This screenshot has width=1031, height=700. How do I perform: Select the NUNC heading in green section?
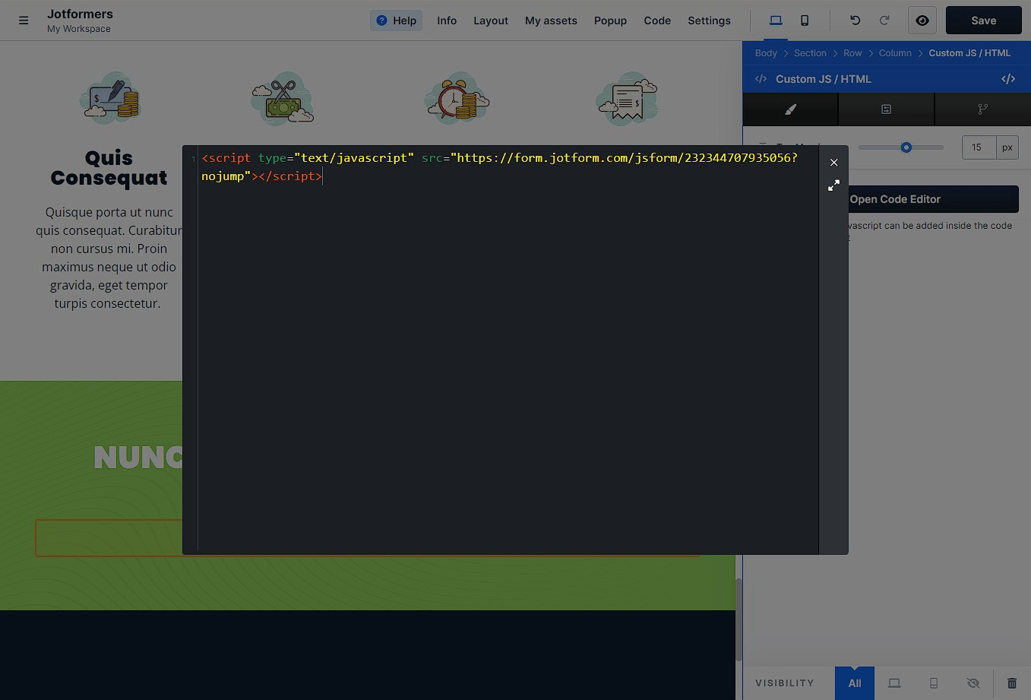[x=138, y=458]
